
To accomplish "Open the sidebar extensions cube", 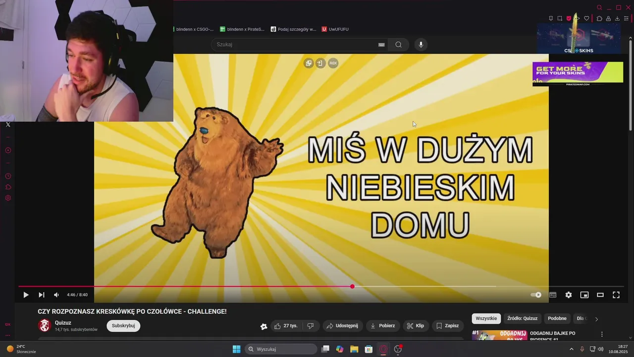I will (8, 187).
